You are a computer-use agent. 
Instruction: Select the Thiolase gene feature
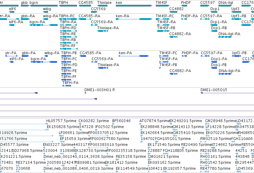[x=102, y=6]
